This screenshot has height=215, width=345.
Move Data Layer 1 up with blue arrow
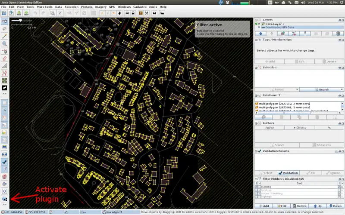coord(260,34)
